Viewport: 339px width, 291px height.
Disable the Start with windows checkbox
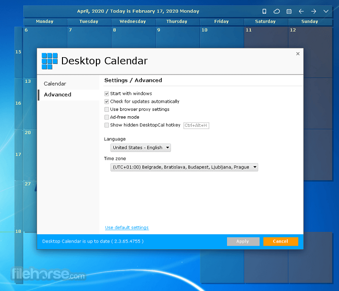pyautogui.click(x=107, y=93)
